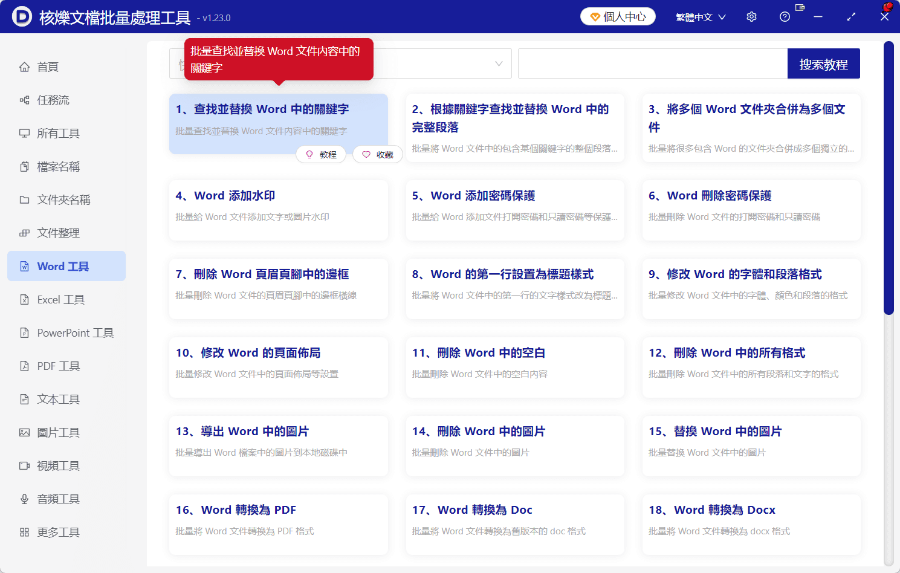Viewport: 900px width, 573px height.
Task: Expand the category dropdown chevron left of search
Action: tap(499, 64)
